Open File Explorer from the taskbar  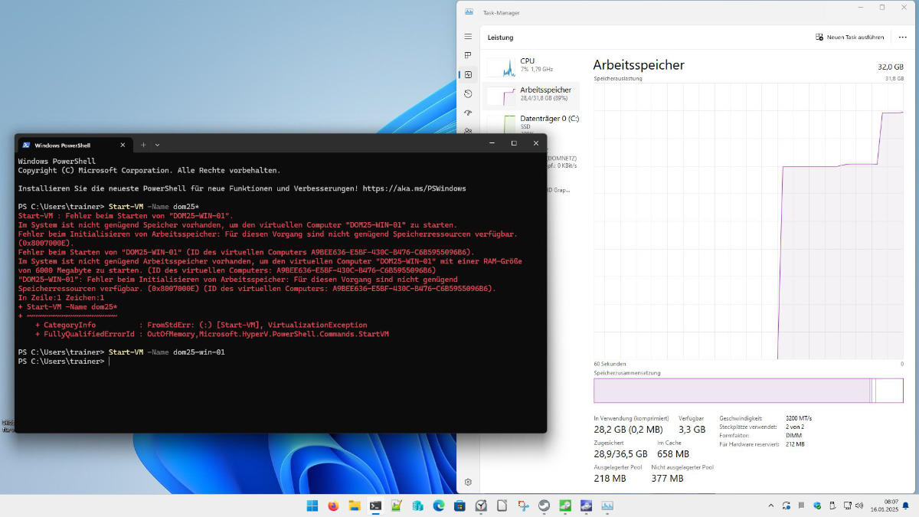pyautogui.click(x=355, y=506)
